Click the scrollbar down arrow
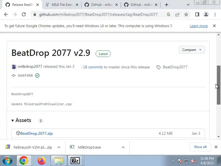 219,136
